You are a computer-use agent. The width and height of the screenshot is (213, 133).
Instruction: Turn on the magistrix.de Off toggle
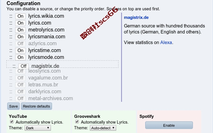coord(24,66)
